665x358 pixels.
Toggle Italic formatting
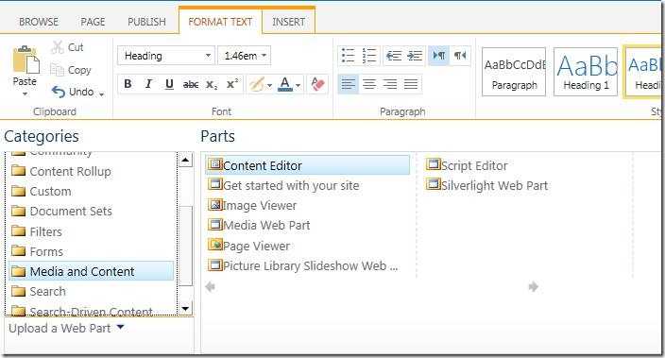coord(148,84)
